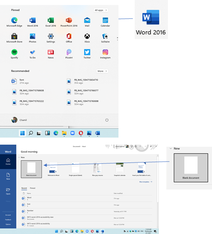The image size is (212, 234).
Task: Open recommended image FB_IMG_1594715760698
Action: pyautogui.click(x=82, y=103)
